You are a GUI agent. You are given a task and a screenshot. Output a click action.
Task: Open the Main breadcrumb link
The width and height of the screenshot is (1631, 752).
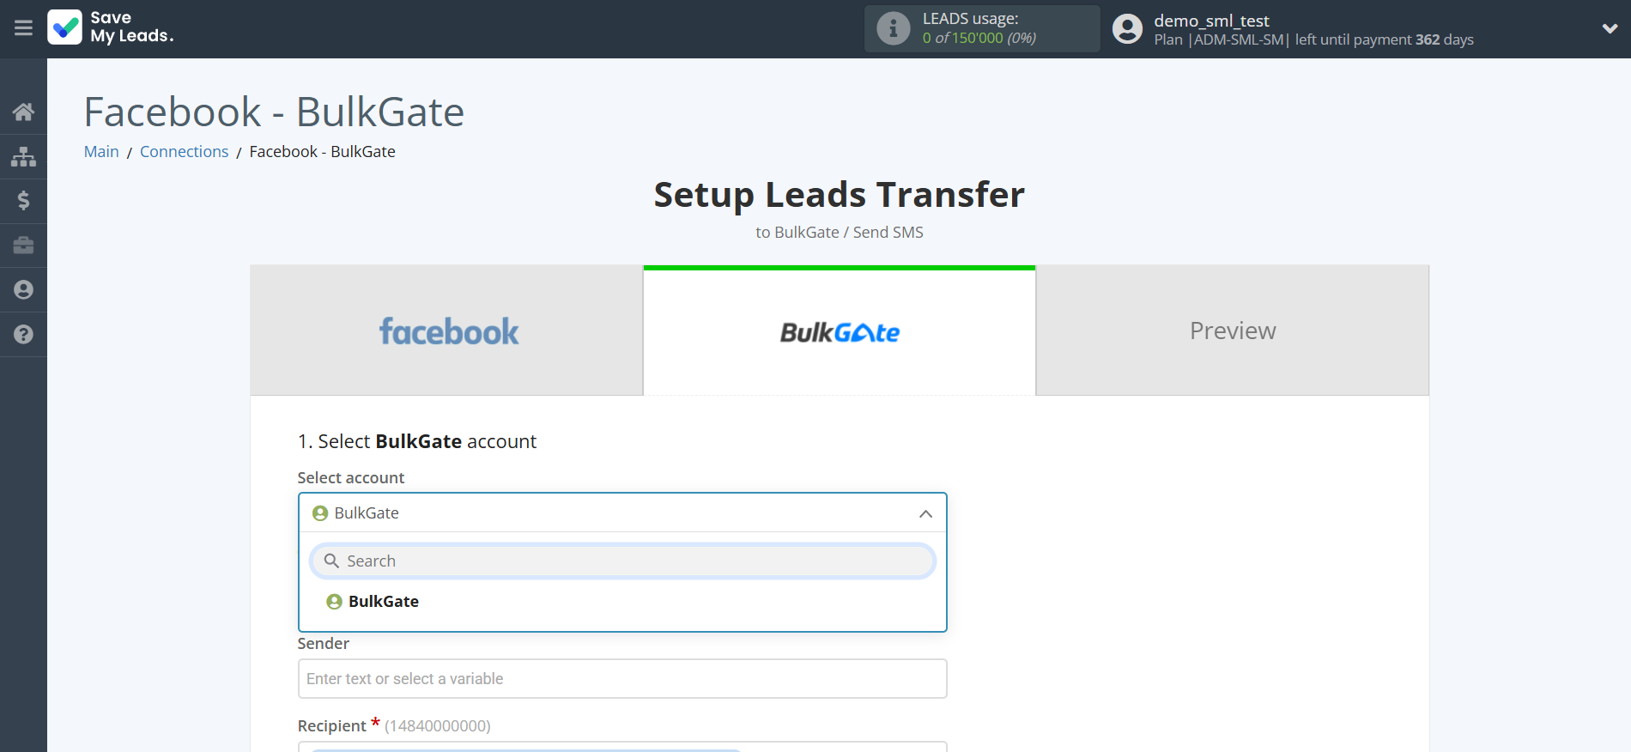[101, 152]
